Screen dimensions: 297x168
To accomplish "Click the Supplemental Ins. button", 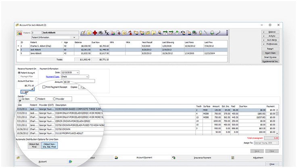I will coord(270,61).
